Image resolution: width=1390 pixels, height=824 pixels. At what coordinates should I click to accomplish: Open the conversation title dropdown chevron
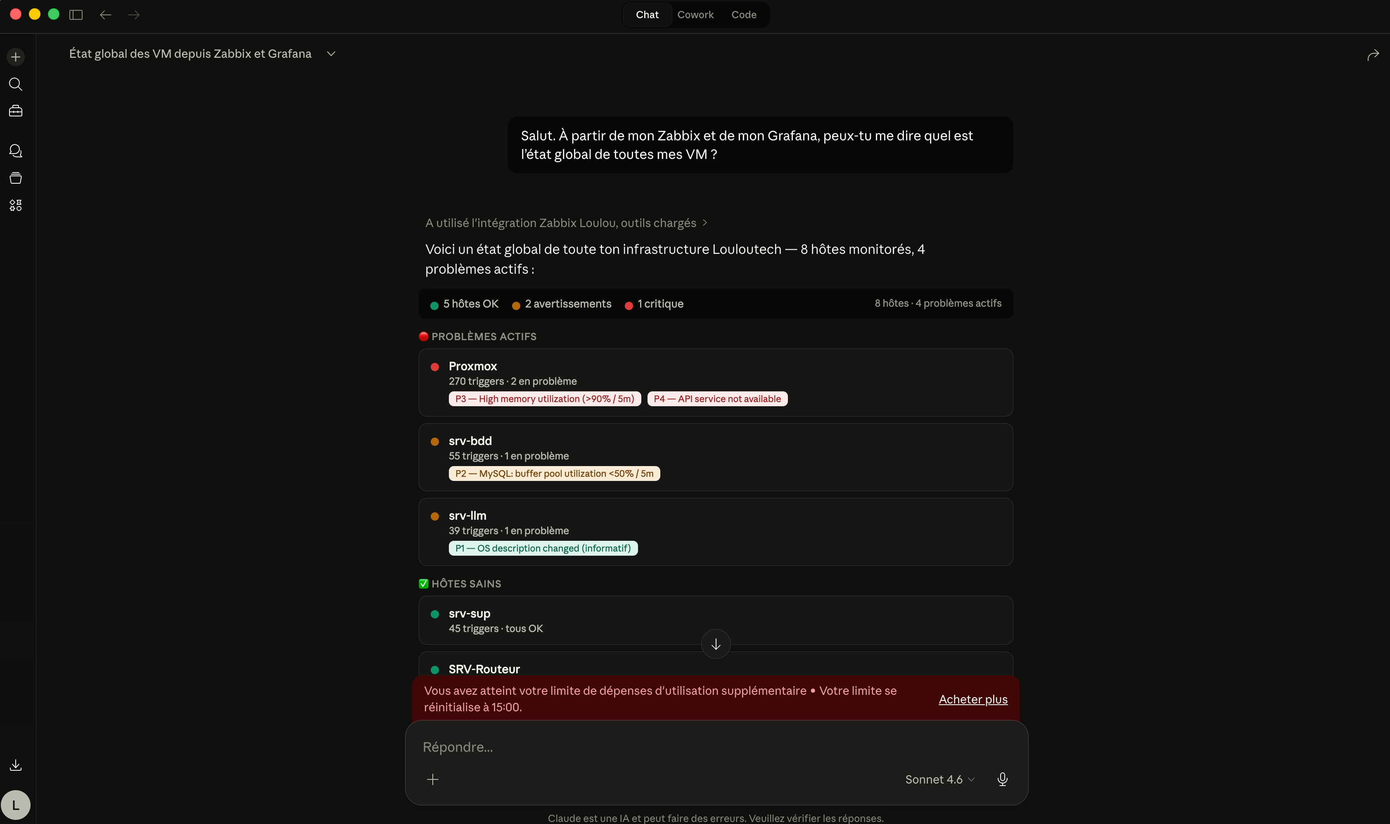point(331,54)
